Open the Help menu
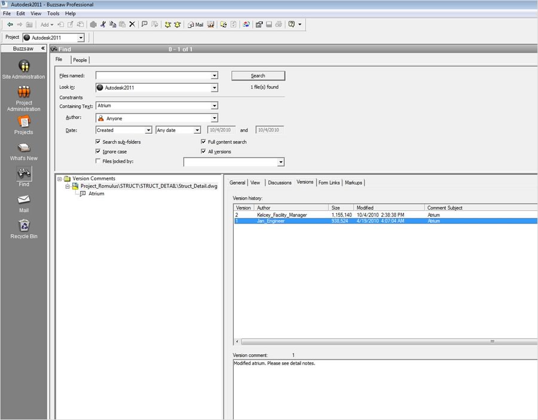 [71, 13]
